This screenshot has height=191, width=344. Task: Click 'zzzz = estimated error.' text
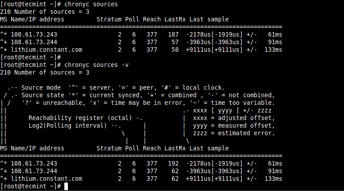234,133
